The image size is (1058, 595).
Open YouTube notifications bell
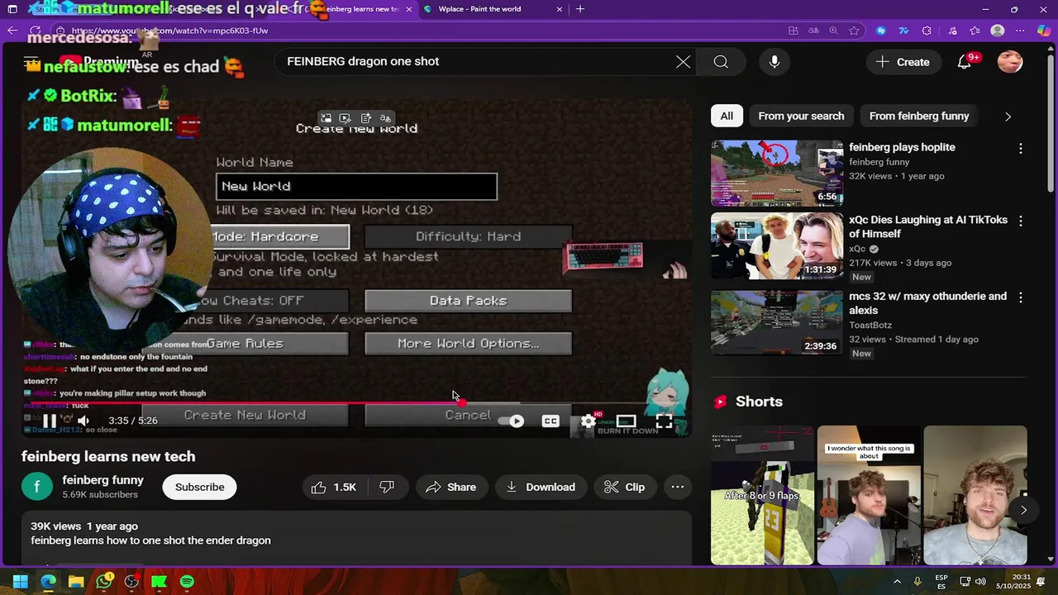click(x=964, y=62)
